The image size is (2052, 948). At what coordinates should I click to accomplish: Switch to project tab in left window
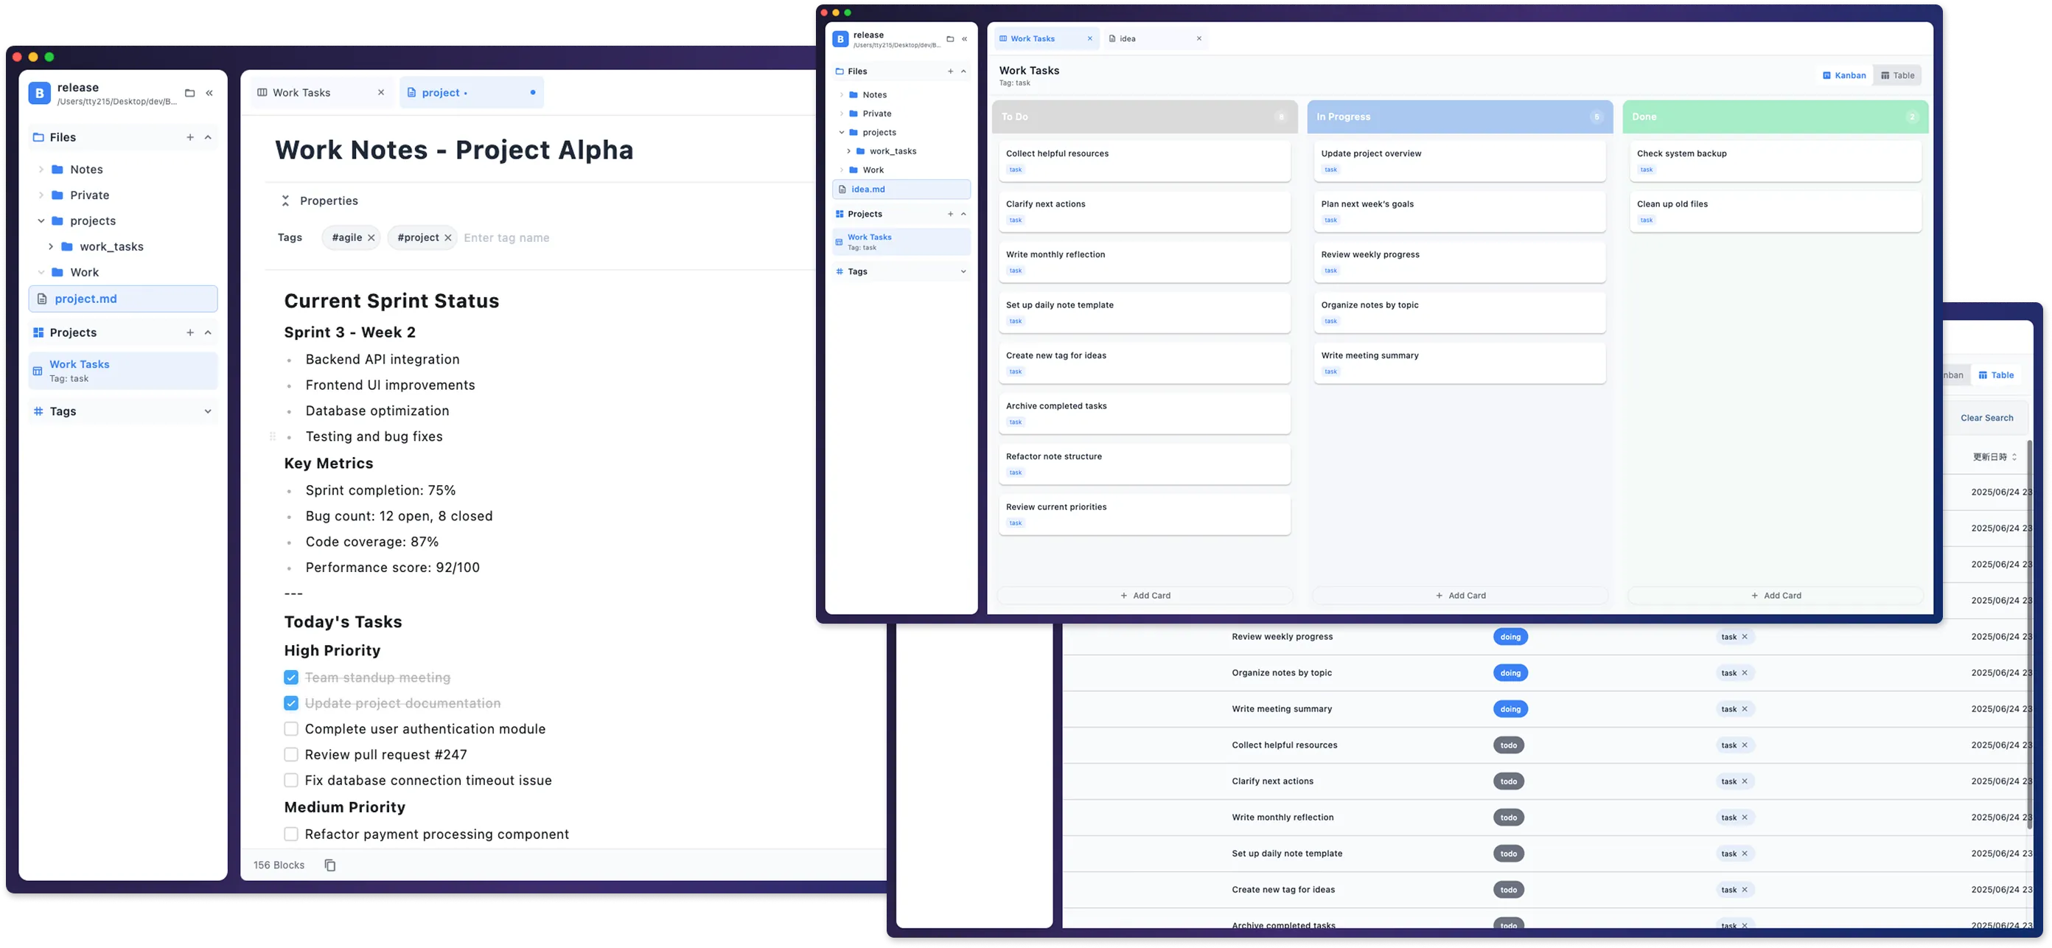[x=471, y=92]
